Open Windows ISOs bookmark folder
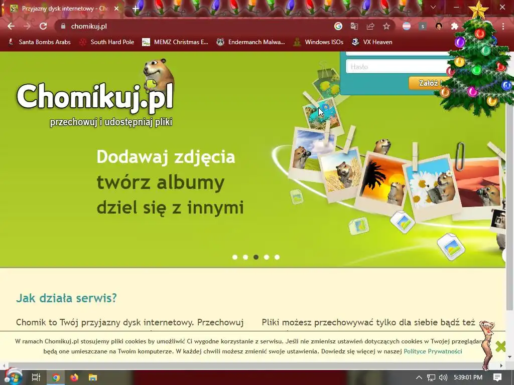 318,42
